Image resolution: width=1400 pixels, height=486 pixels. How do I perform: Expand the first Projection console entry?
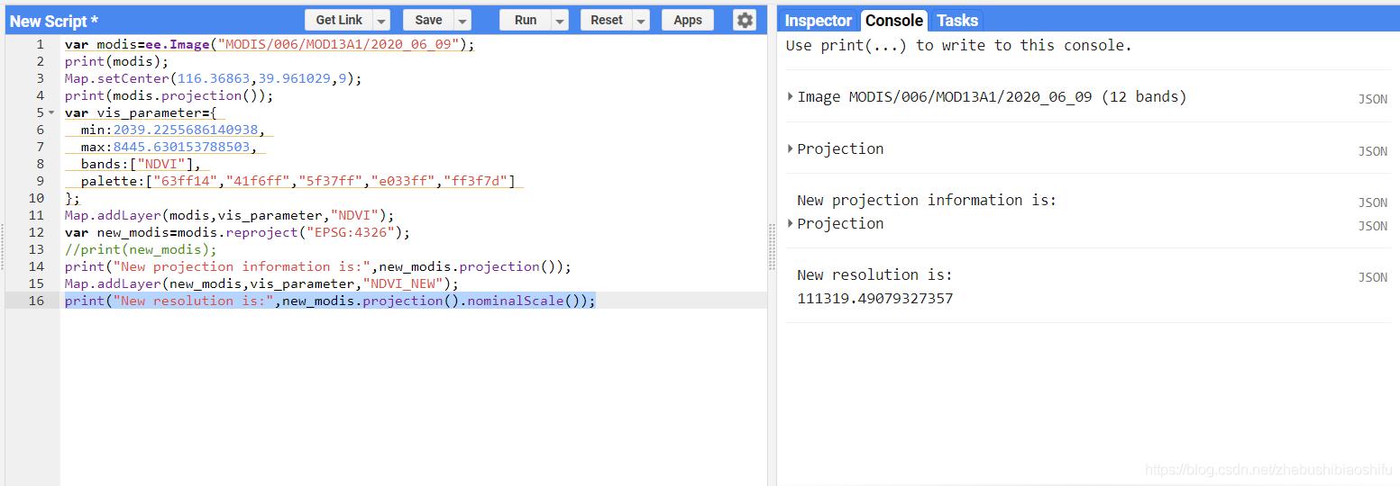click(791, 148)
